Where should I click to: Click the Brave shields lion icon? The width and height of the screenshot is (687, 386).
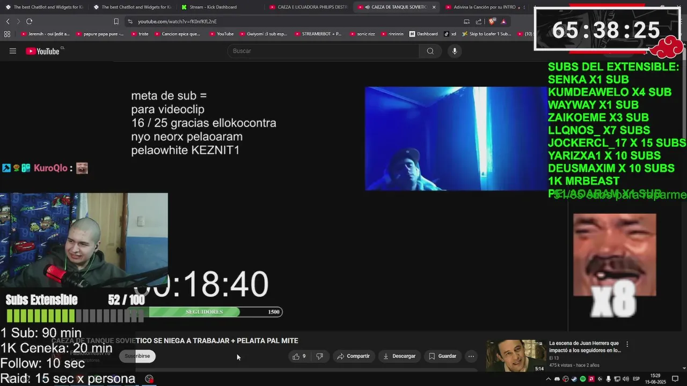tap(491, 21)
